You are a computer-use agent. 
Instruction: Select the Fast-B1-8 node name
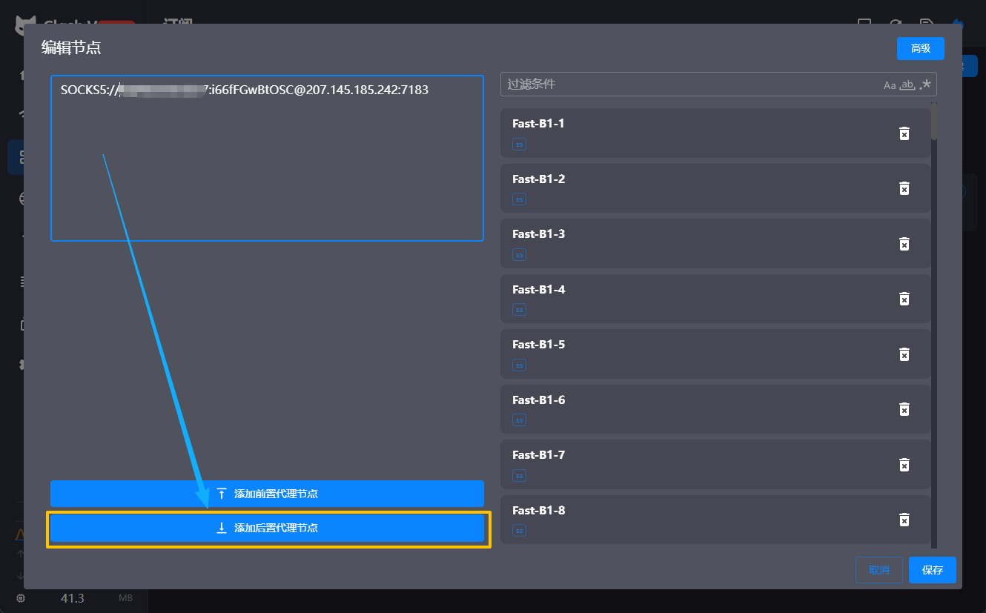click(x=538, y=510)
